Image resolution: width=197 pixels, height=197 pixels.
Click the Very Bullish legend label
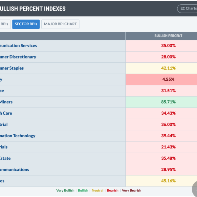click(65, 190)
